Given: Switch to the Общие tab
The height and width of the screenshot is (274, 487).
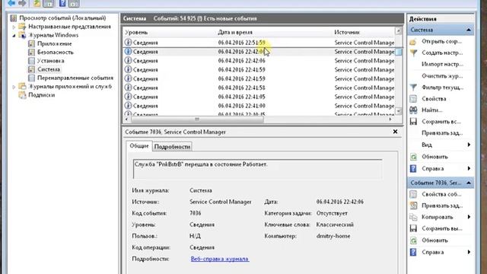Looking at the screenshot, I should point(139,146).
